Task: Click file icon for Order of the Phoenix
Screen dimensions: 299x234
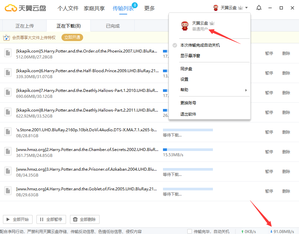Action: (8, 53)
